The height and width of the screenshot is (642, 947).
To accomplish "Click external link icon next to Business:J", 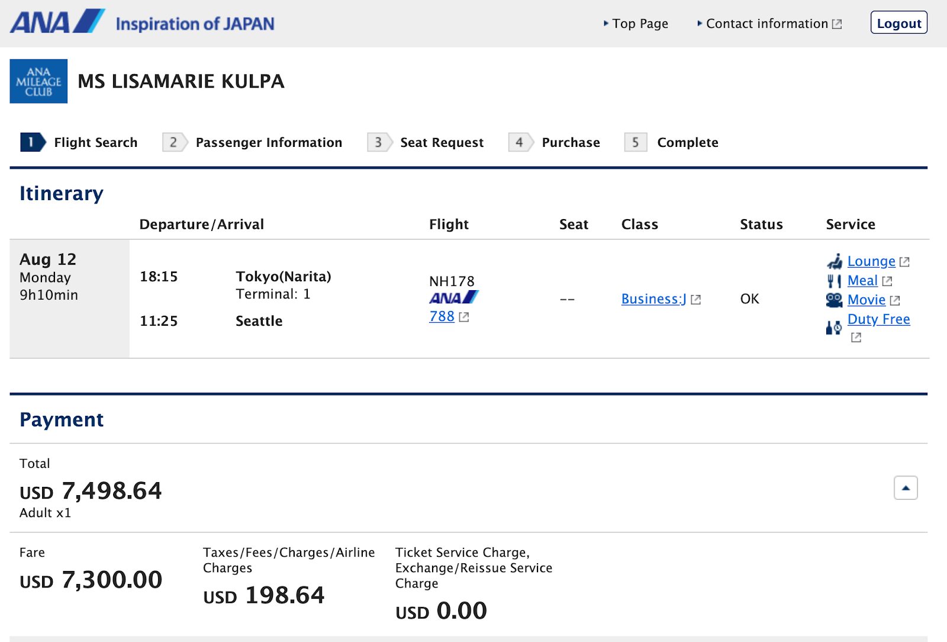I will 696,300.
